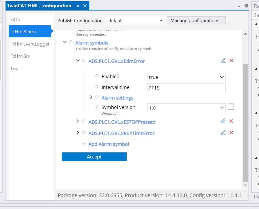Select the ADS sidebar tab
Image resolution: width=259 pixels, height=209 pixels.
(15, 19)
